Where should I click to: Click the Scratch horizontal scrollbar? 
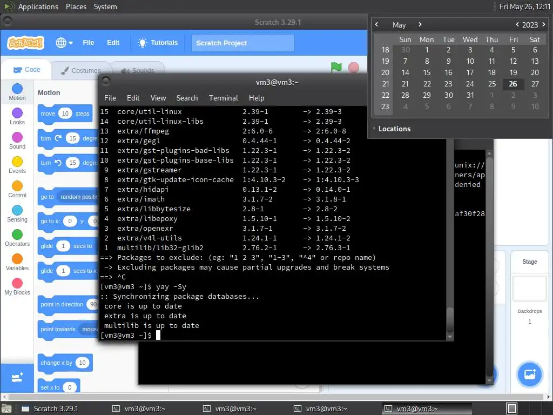pos(276,397)
